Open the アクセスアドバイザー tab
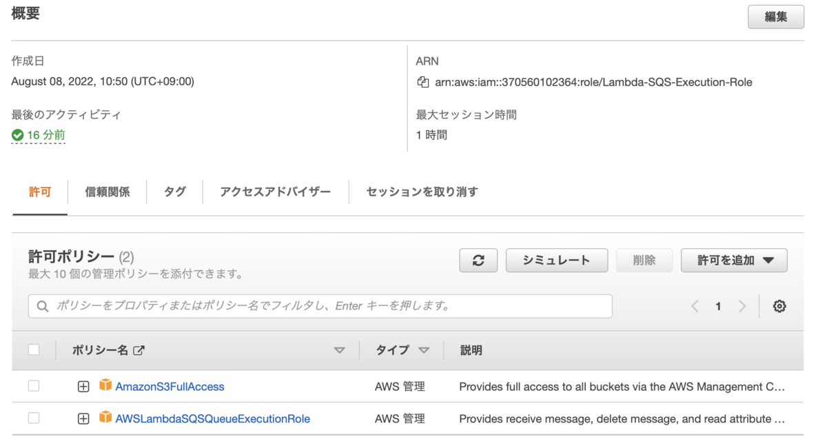The width and height of the screenshot is (827, 446). 276,192
